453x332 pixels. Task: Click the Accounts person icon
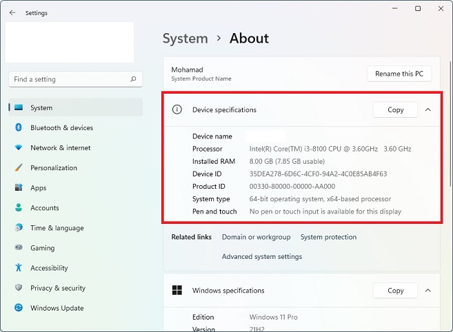19,207
